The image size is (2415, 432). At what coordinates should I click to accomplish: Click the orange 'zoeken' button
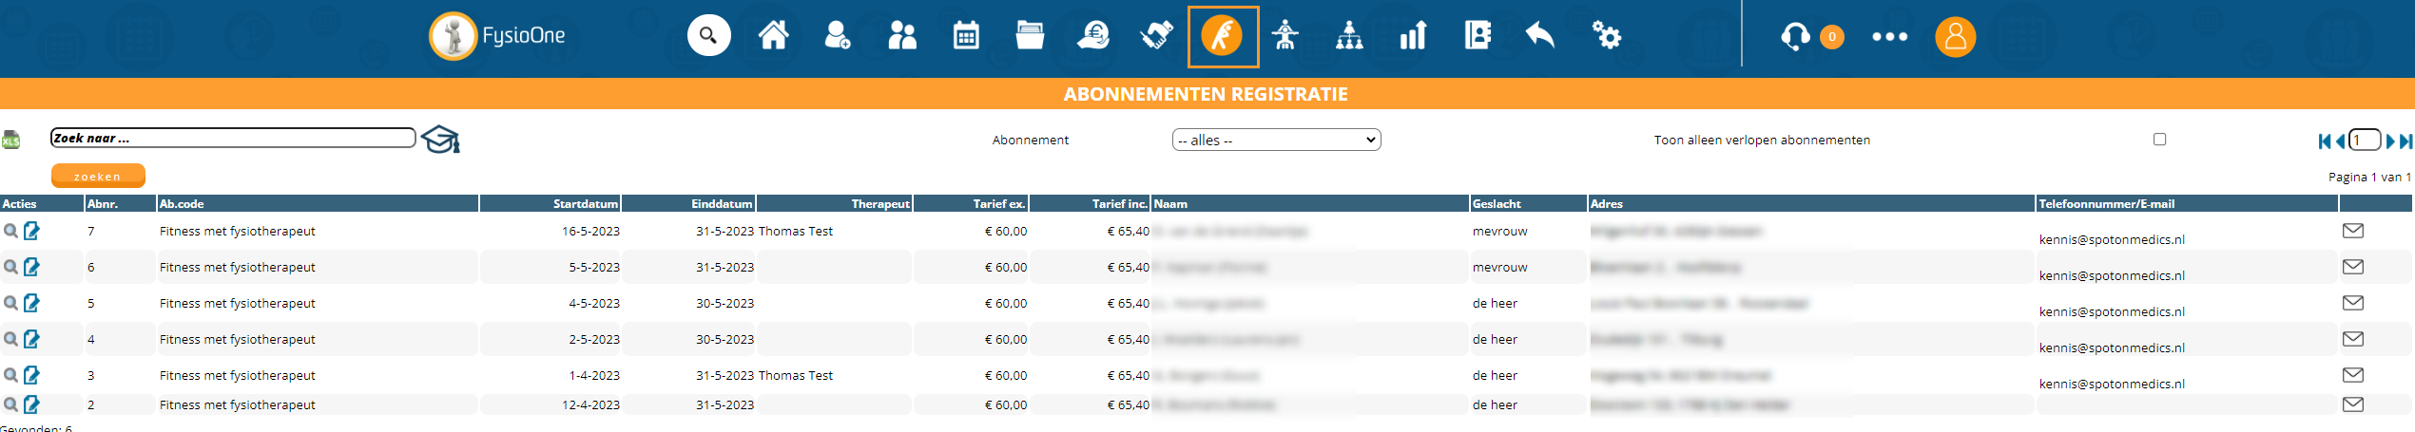pos(98,176)
